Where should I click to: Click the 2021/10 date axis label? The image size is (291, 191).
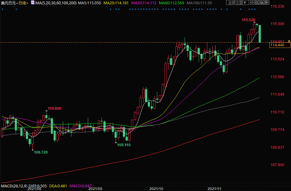[156, 188]
